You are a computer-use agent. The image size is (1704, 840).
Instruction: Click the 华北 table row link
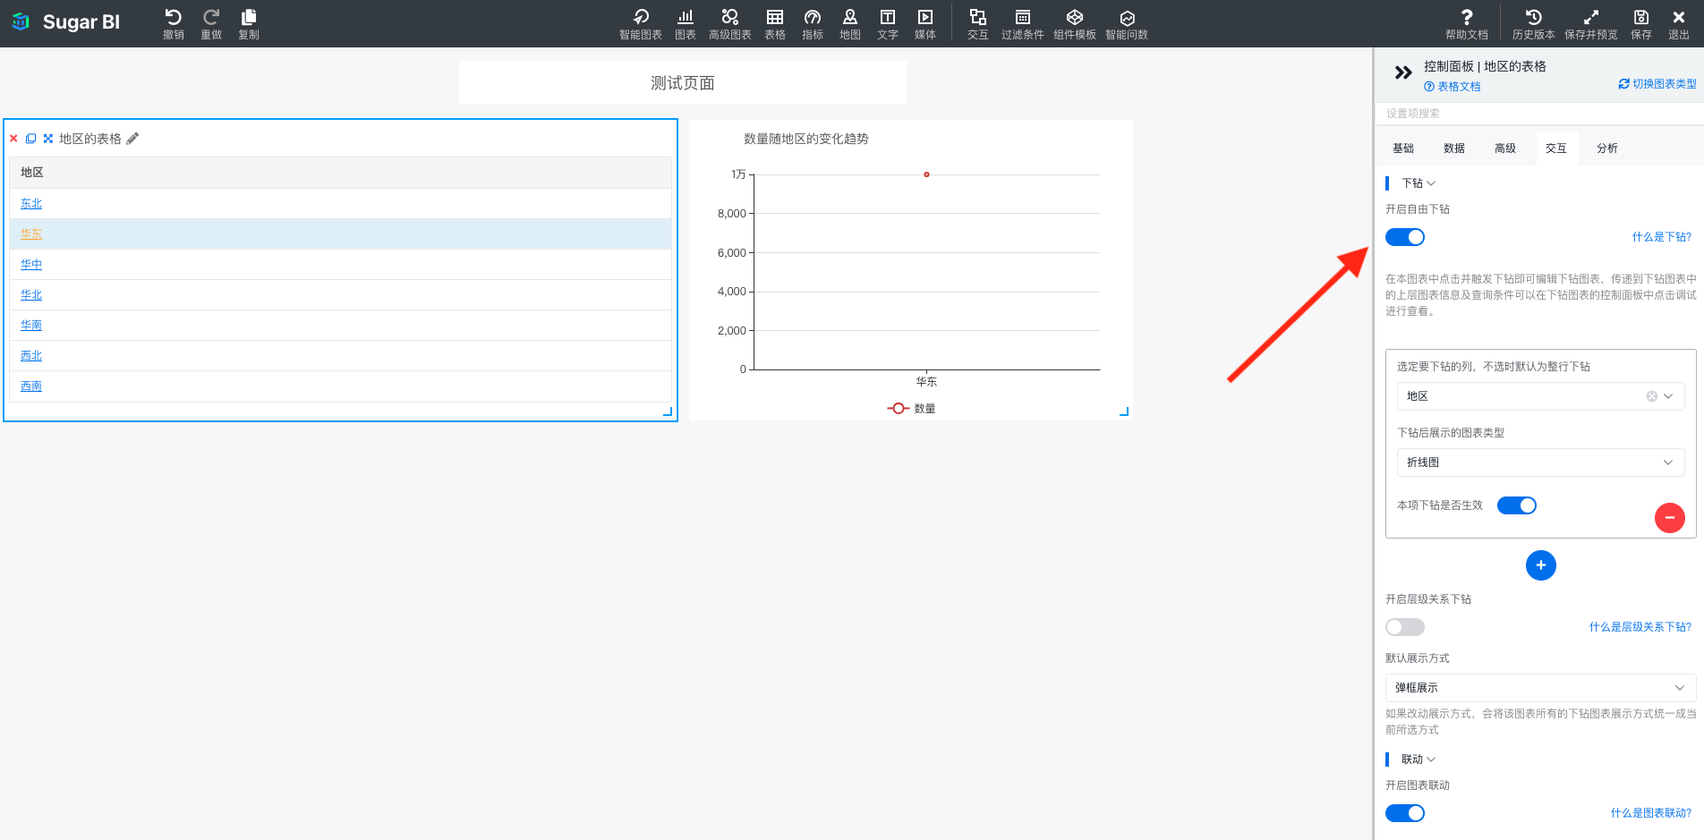(31, 295)
